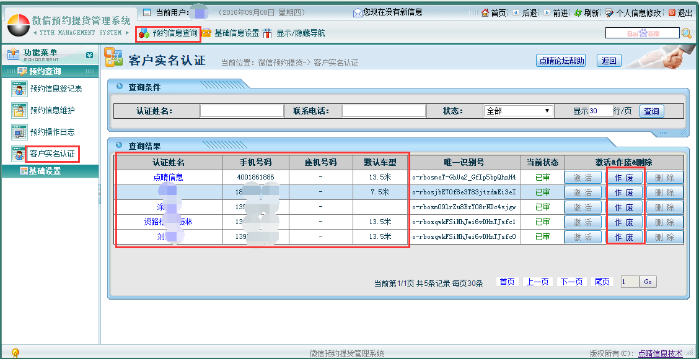Screen dimensions: 699x359
Task: Click 下一页 pagination link
Action: 571,282
